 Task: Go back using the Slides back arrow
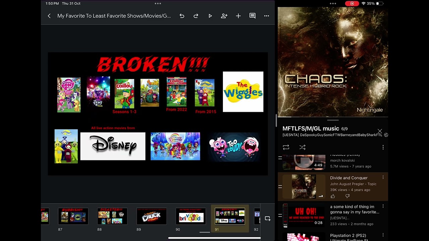(x=49, y=16)
